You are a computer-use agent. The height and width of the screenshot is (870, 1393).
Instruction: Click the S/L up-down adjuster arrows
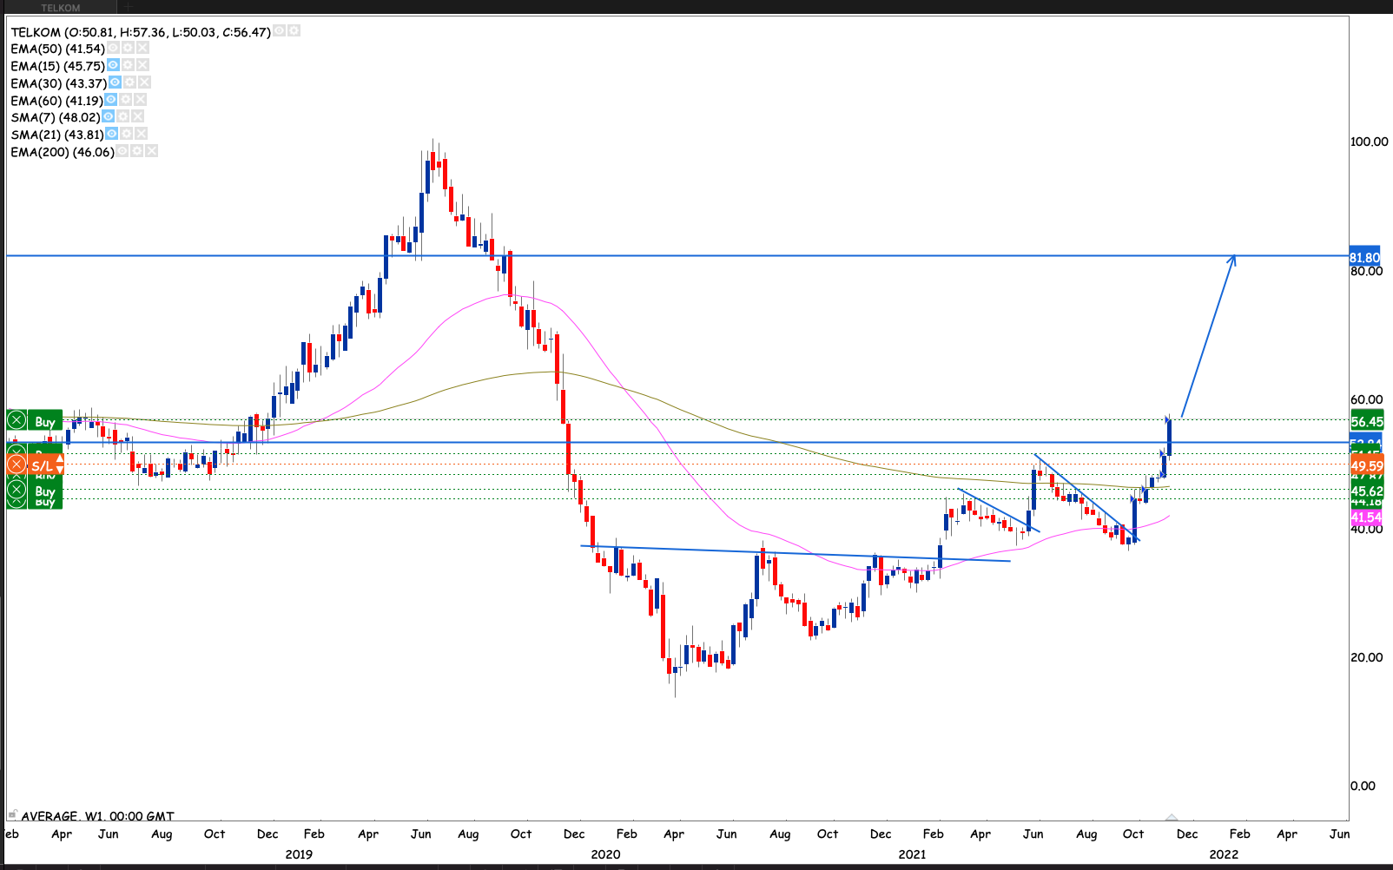(x=59, y=465)
